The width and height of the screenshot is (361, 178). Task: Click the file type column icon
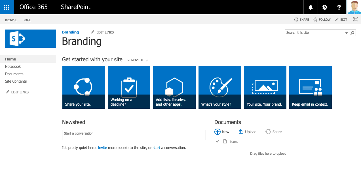[x=225, y=141]
